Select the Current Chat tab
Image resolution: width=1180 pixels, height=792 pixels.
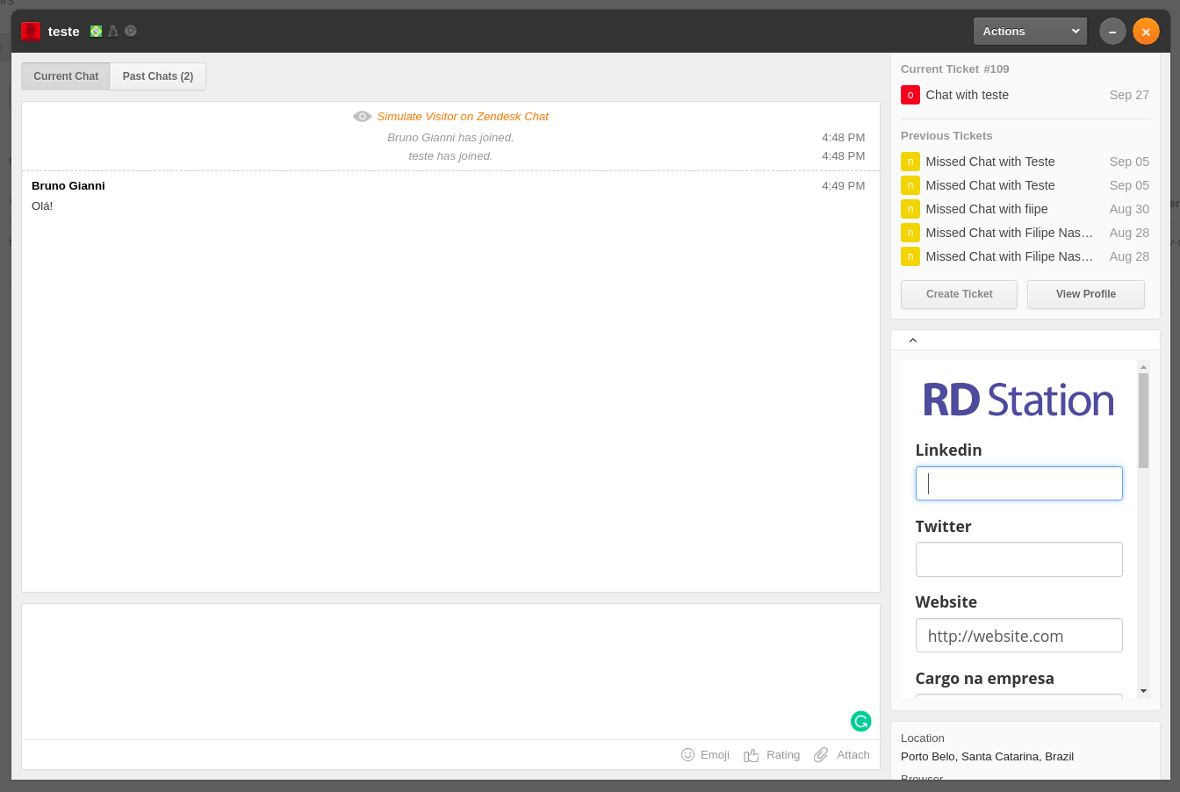click(x=65, y=76)
